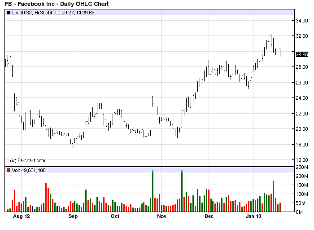Click the 20.00 price axis label

pos(302,129)
